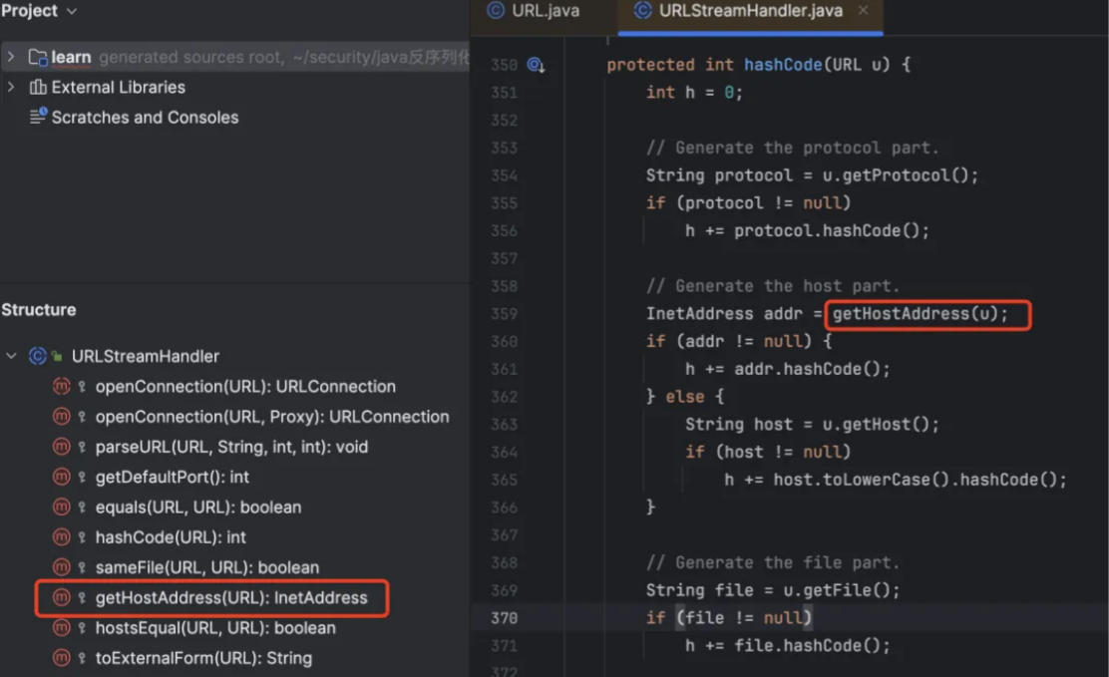1109x677 pixels.
Task: Click method icon beside toExternalForm
Action: 62,658
